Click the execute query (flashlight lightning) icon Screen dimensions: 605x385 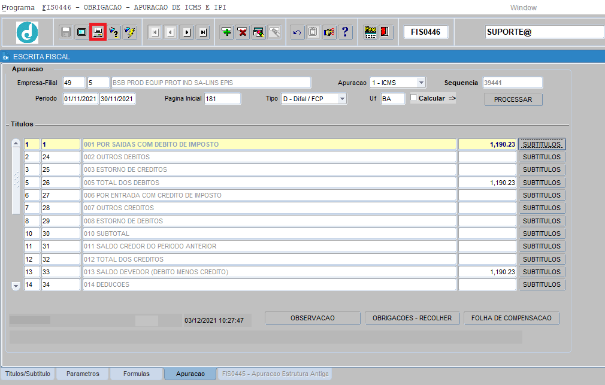click(x=130, y=32)
